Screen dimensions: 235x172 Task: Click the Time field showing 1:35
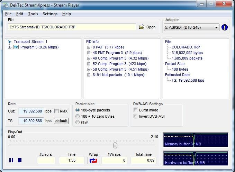(72, 160)
